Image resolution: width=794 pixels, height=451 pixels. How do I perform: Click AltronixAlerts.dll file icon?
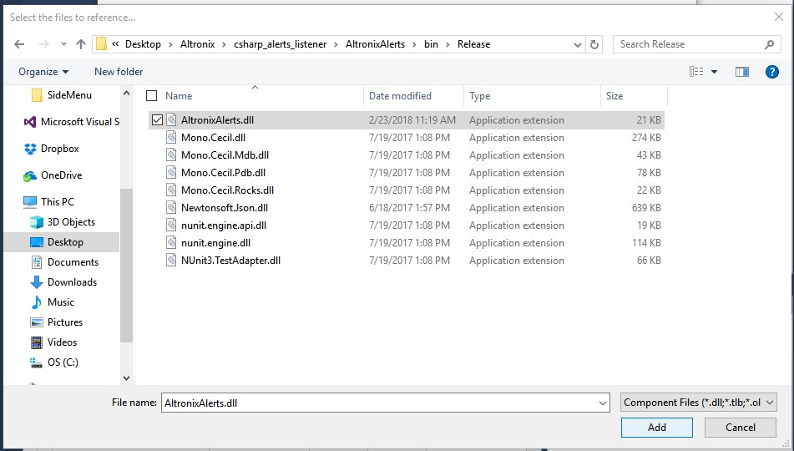(x=172, y=119)
